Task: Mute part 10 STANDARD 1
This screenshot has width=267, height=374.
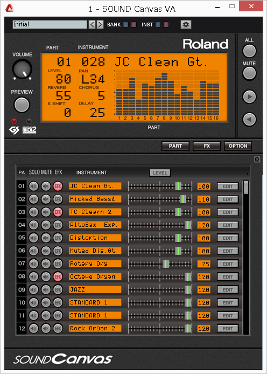Action: [x=46, y=302]
